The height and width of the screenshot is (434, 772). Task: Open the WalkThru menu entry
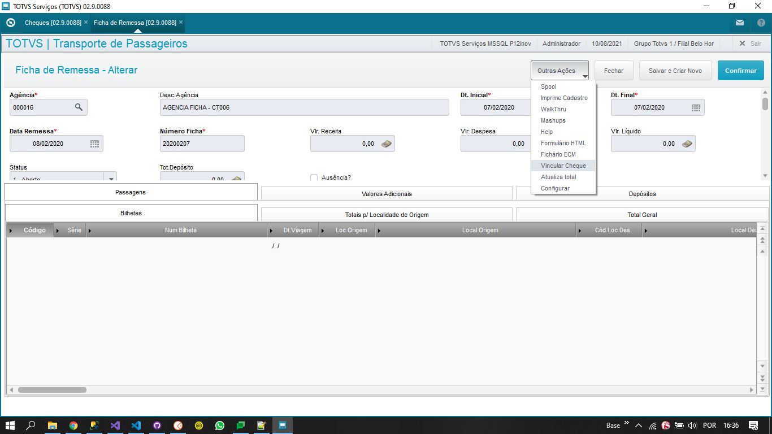click(563, 109)
